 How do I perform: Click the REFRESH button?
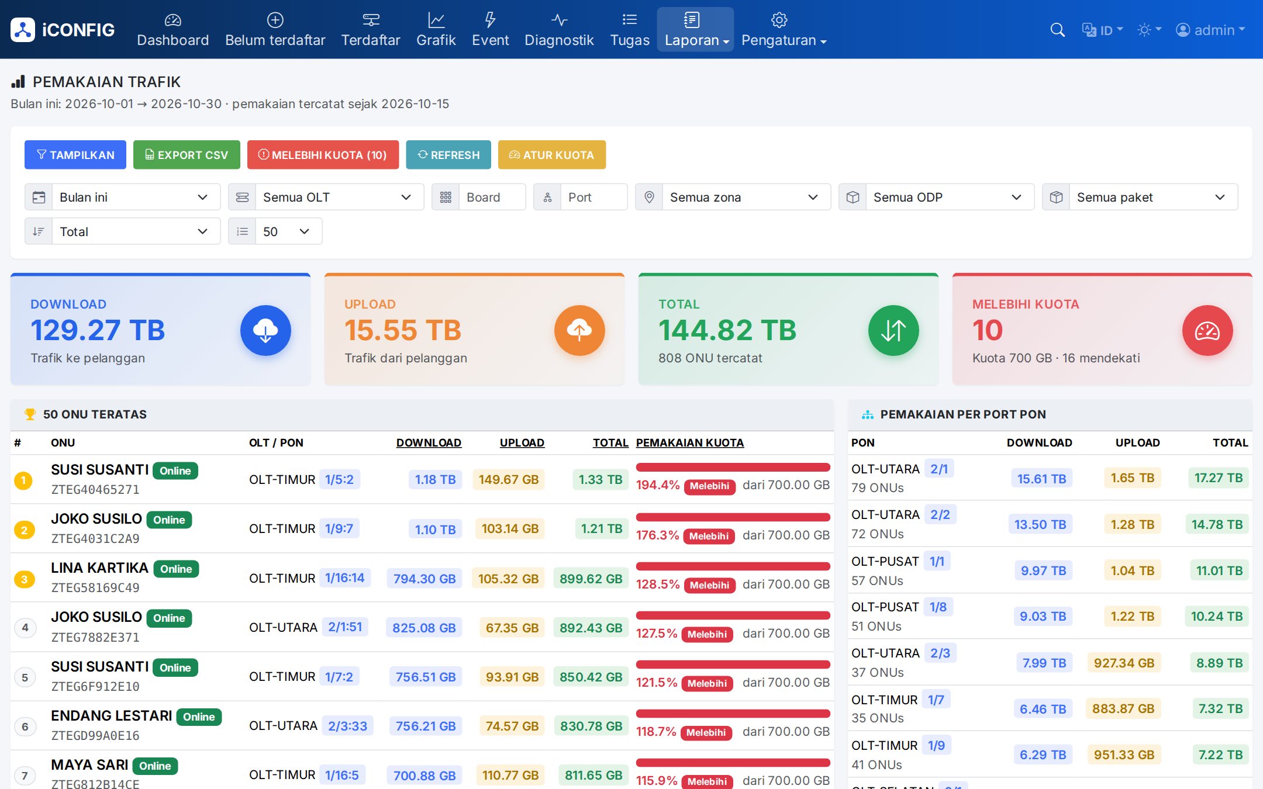point(448,155)
